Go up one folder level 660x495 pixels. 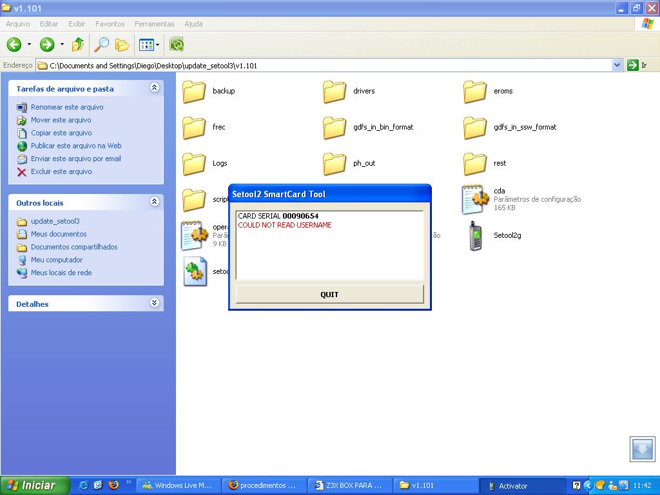[78, 44]
